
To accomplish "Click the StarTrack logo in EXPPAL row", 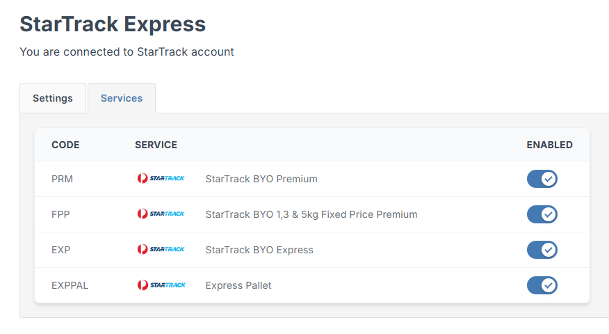I will coord(161,285).
